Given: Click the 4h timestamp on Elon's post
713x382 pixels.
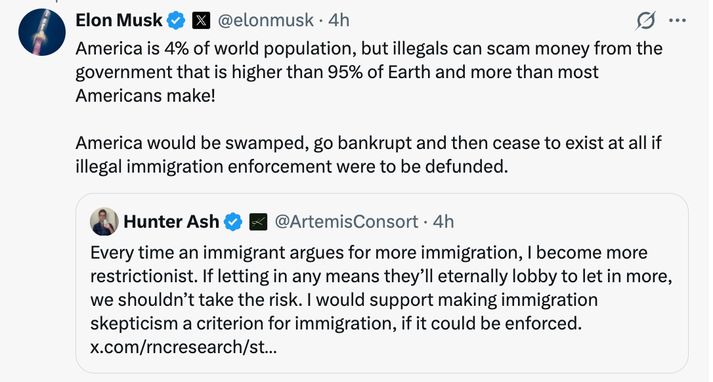Looking at the screenshot, I should pyautogui.click(x=339, y=20).
